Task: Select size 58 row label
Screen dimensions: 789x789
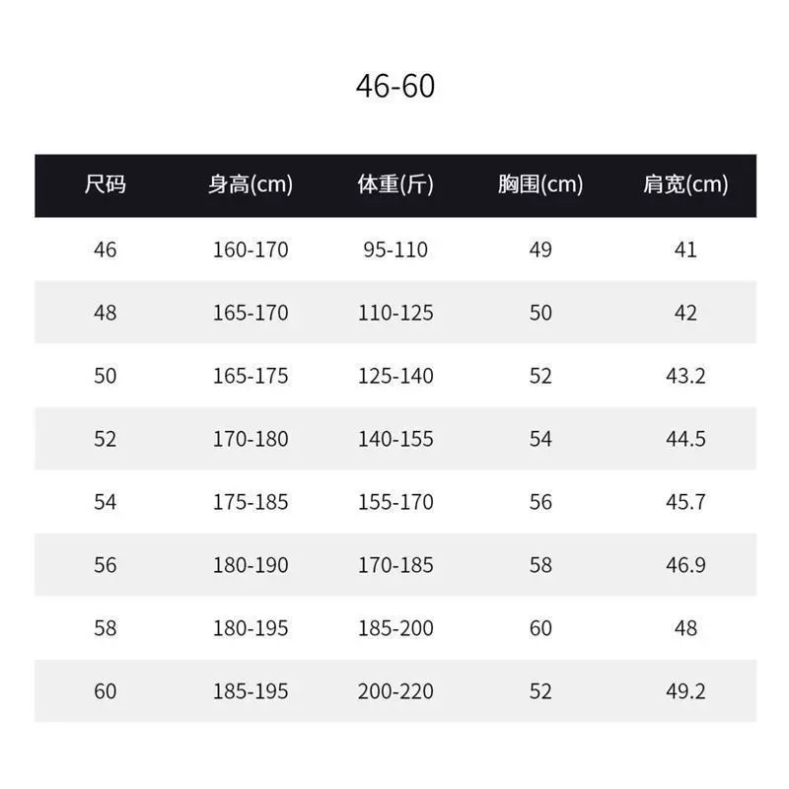Action: [106, 628]
